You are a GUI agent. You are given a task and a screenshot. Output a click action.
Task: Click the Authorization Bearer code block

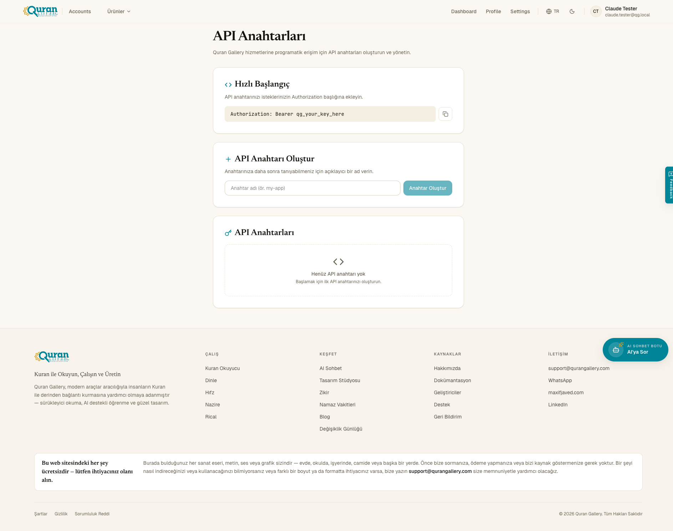[x=330, y=114]
